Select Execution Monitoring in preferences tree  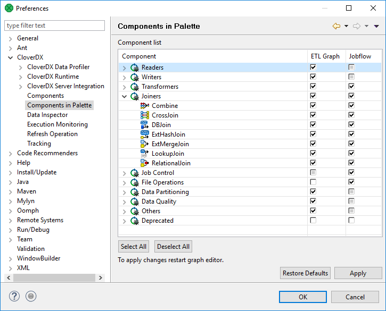(x=58, y=124)
